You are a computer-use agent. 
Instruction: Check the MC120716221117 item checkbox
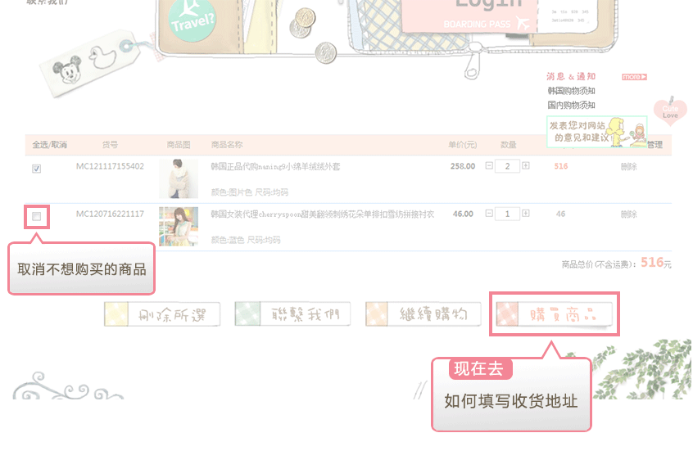point(36,216)
